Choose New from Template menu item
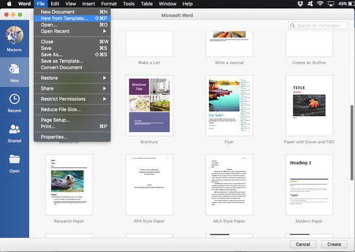 pyautogui.click(x=72, y=18)
